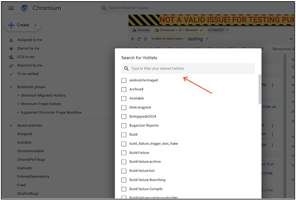Star the testing issue
The width and height of the screenshot is (296, 201).
145,39
